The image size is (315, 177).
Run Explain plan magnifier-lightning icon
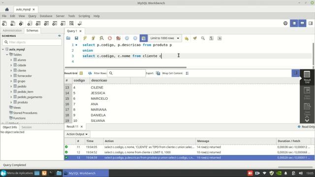(x=102, y=38)
